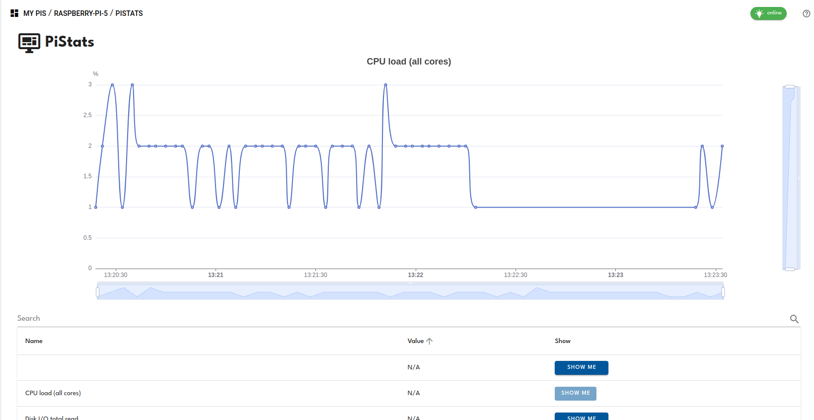Viewport: 814px width, 420px height.
Task: Click the top handle of the vertical zoom slider
Action: pyautogui.click(x=790, y=87)
